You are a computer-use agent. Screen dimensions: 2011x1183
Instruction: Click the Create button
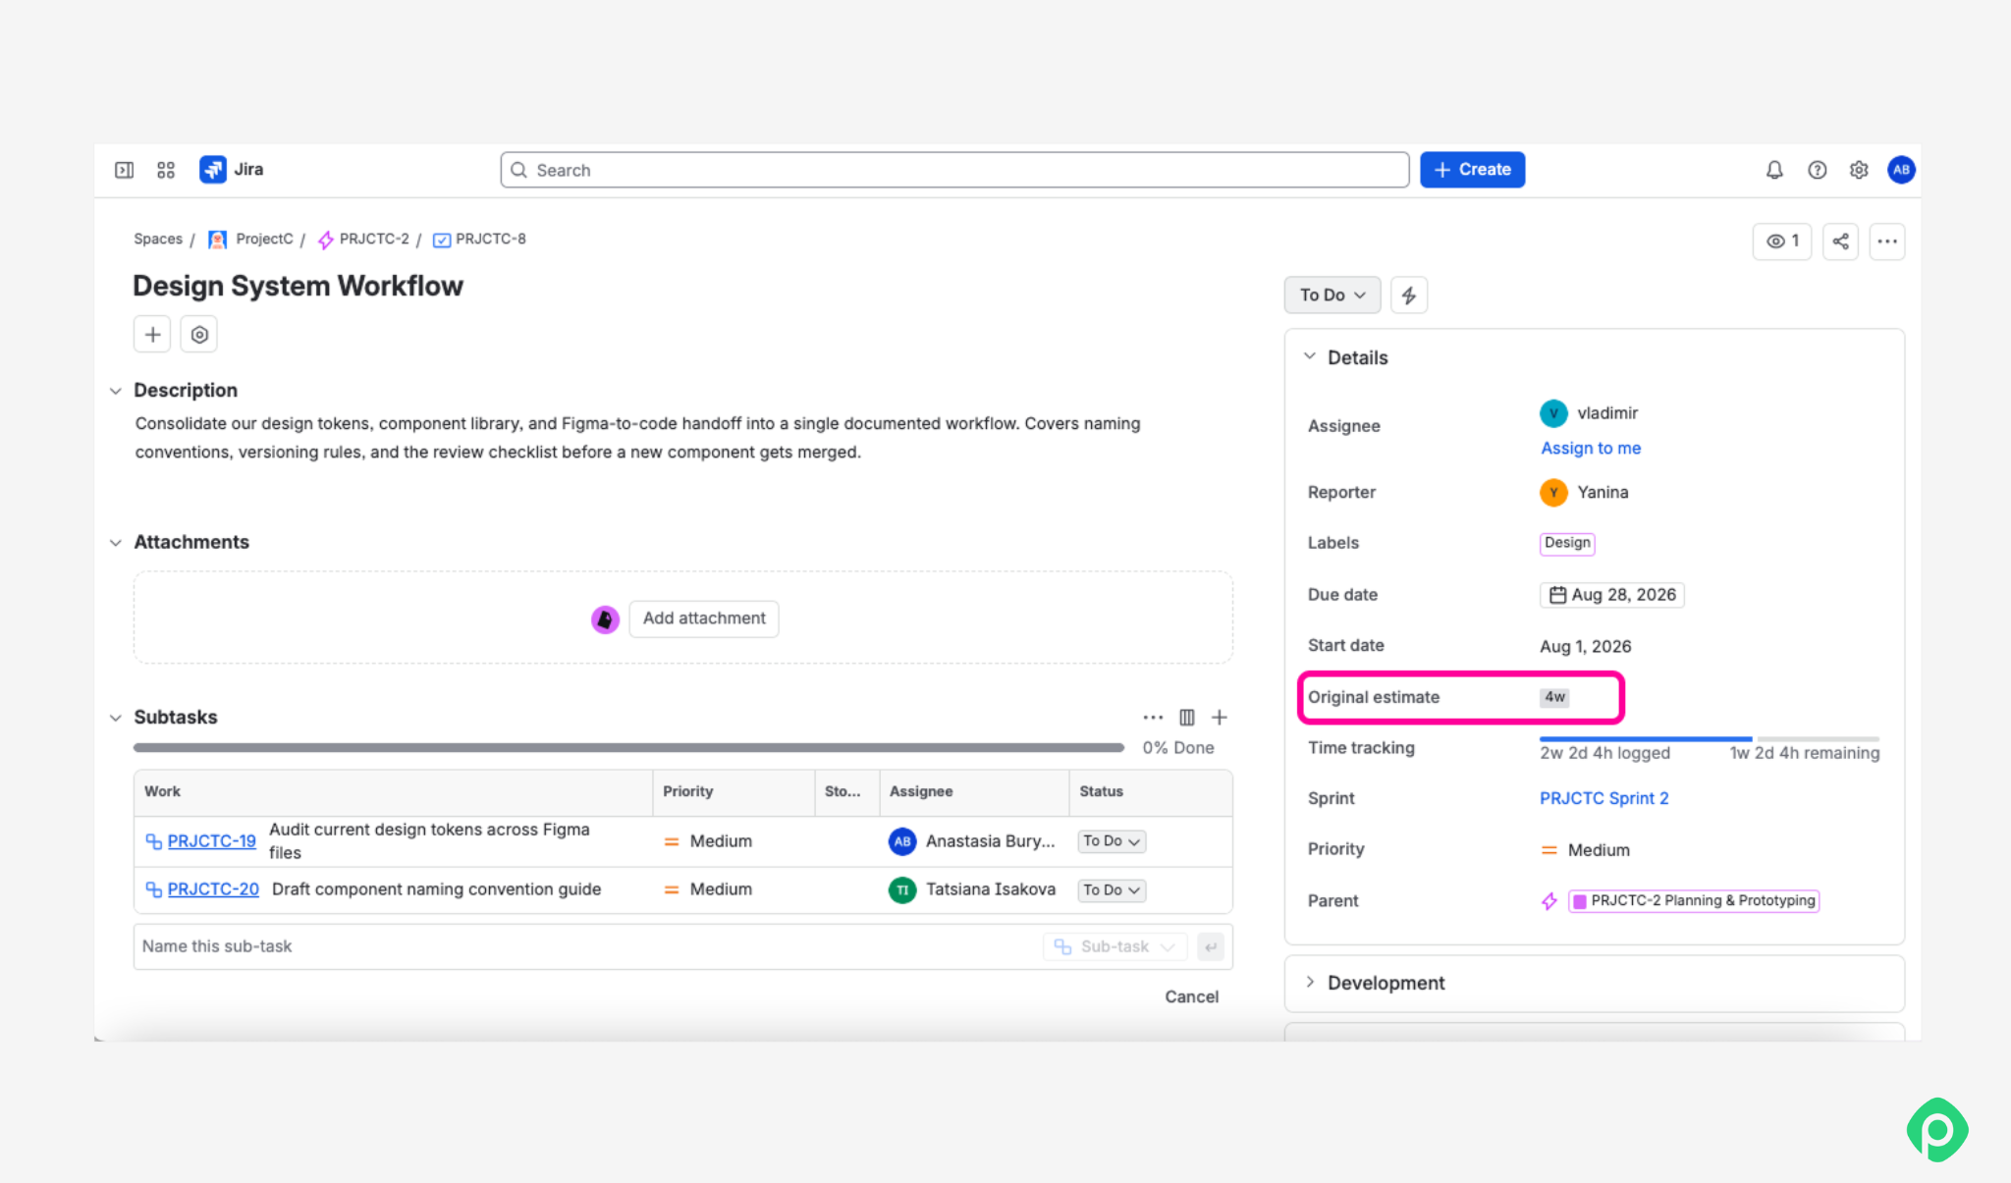[x=1472, y=170]
